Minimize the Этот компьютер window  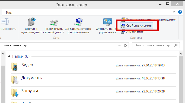click(160, 4)
